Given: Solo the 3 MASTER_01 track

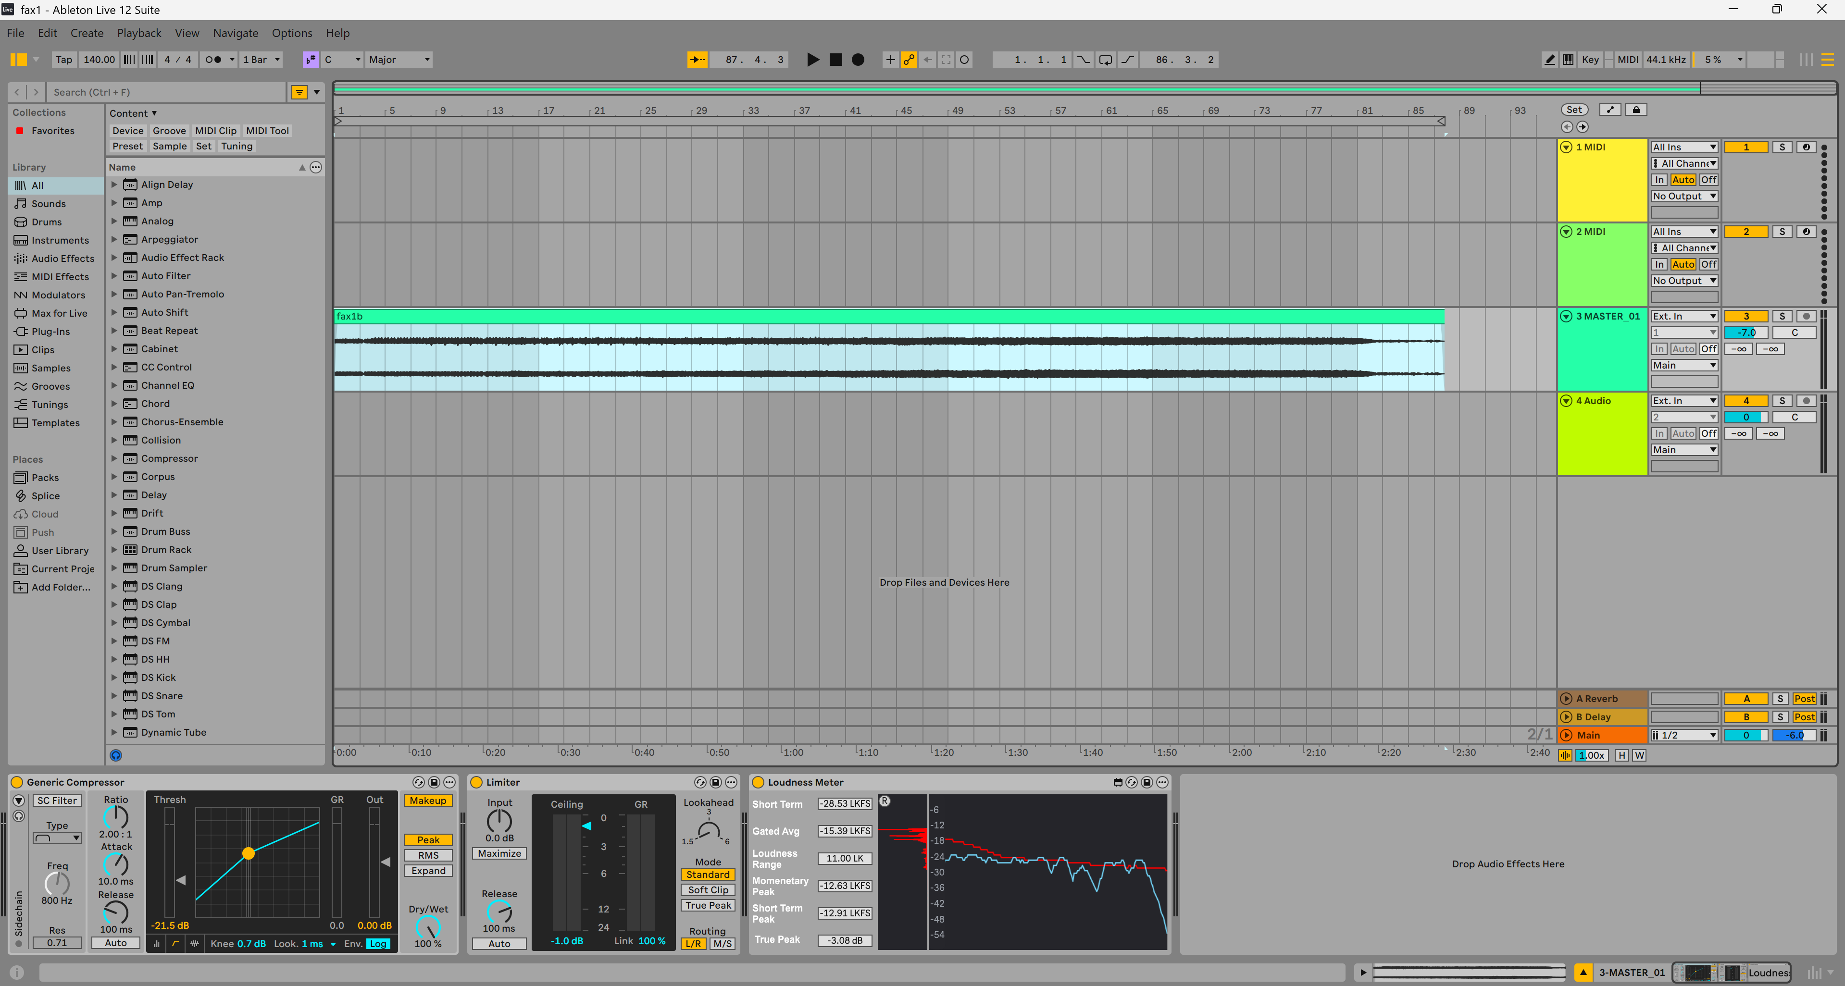Looking at the screenshot, I should [x=1782, y=316].
